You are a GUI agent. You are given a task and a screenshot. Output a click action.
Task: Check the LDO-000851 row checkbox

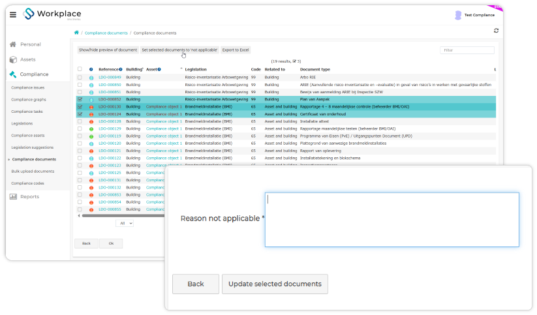click(x=80, y=92)
